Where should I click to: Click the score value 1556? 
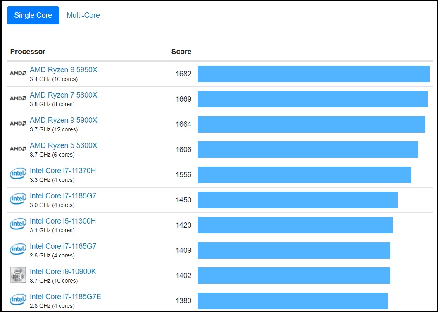coord(183,175)
